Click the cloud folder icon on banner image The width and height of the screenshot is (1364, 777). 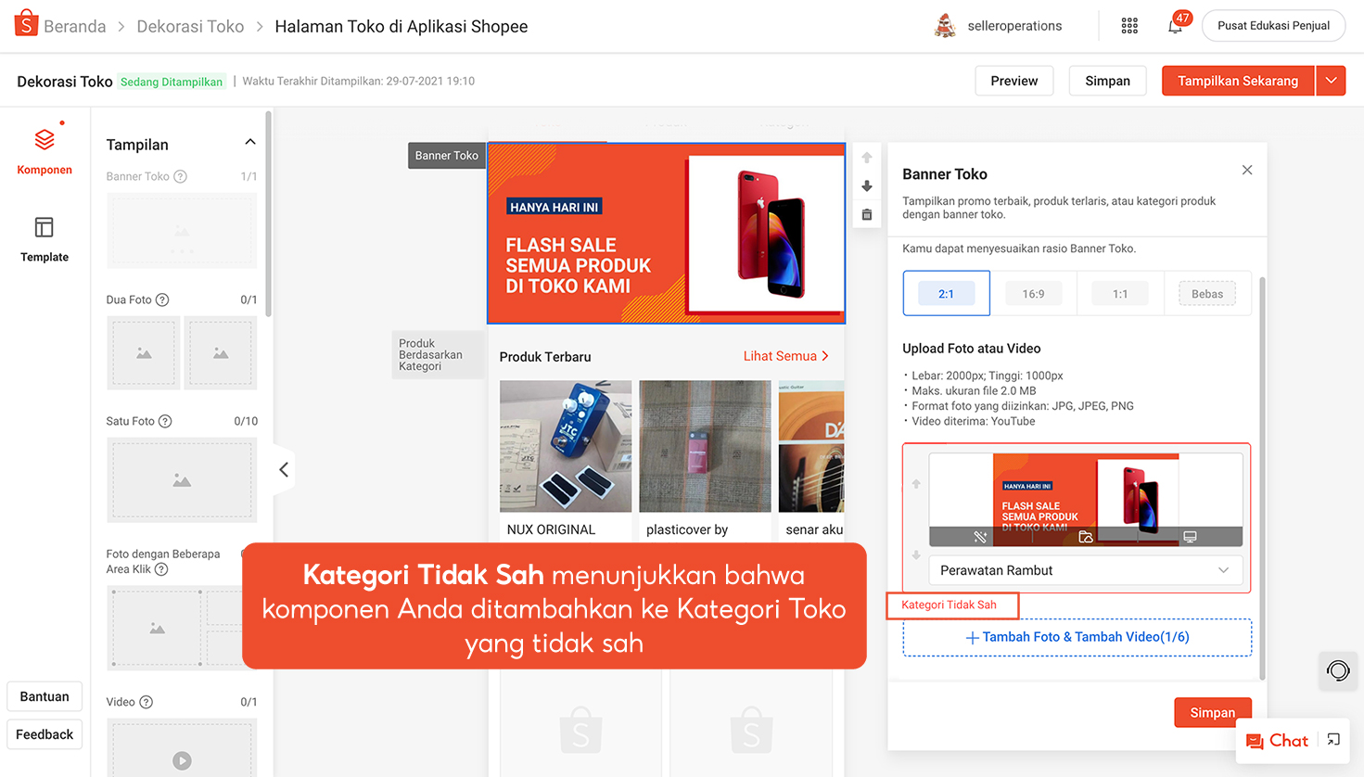pyautogui.click(x=1086, y=537)
